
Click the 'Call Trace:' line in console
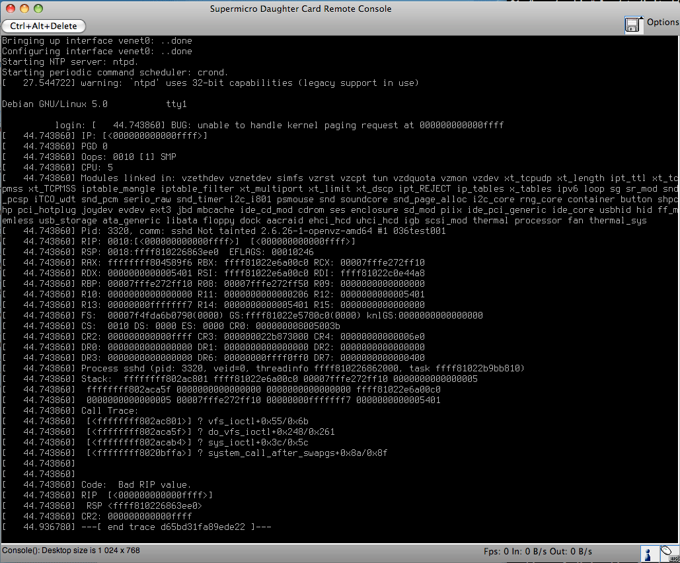click(x=110, y=410)
